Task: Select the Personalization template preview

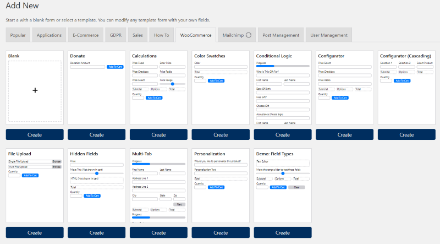Action: pos(221,186)
